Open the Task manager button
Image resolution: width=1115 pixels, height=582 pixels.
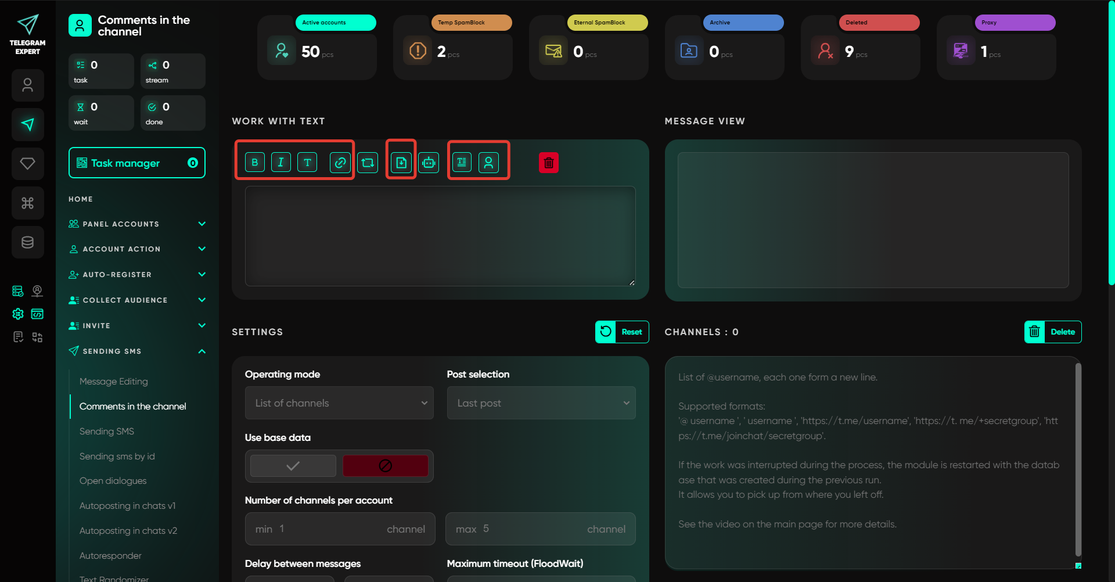[137, 163]
